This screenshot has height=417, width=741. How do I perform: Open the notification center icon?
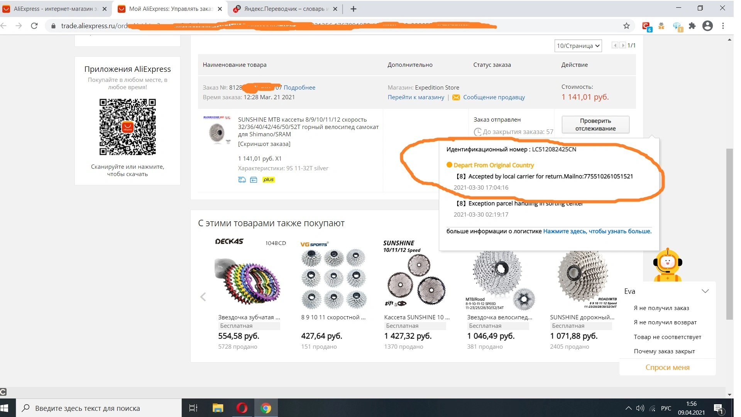pyautogui.click(x=719, y=409)
